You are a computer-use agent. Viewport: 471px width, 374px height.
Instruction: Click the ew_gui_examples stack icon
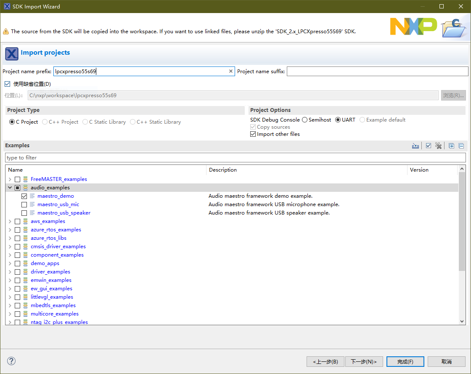[26, 288]
